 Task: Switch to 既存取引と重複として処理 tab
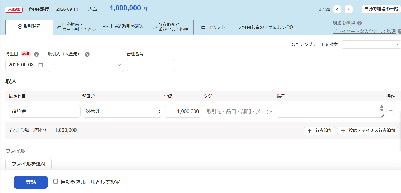(x=170, y=27)
